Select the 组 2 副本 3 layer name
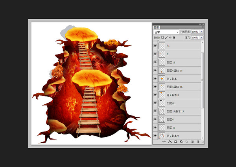The height and width of the screenshot is (167, 236). point(173,95)
